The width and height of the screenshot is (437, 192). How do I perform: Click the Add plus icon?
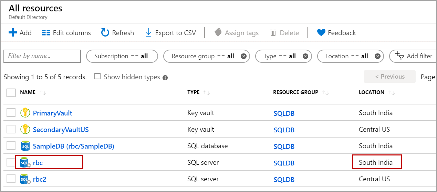(x=13, y=33)
